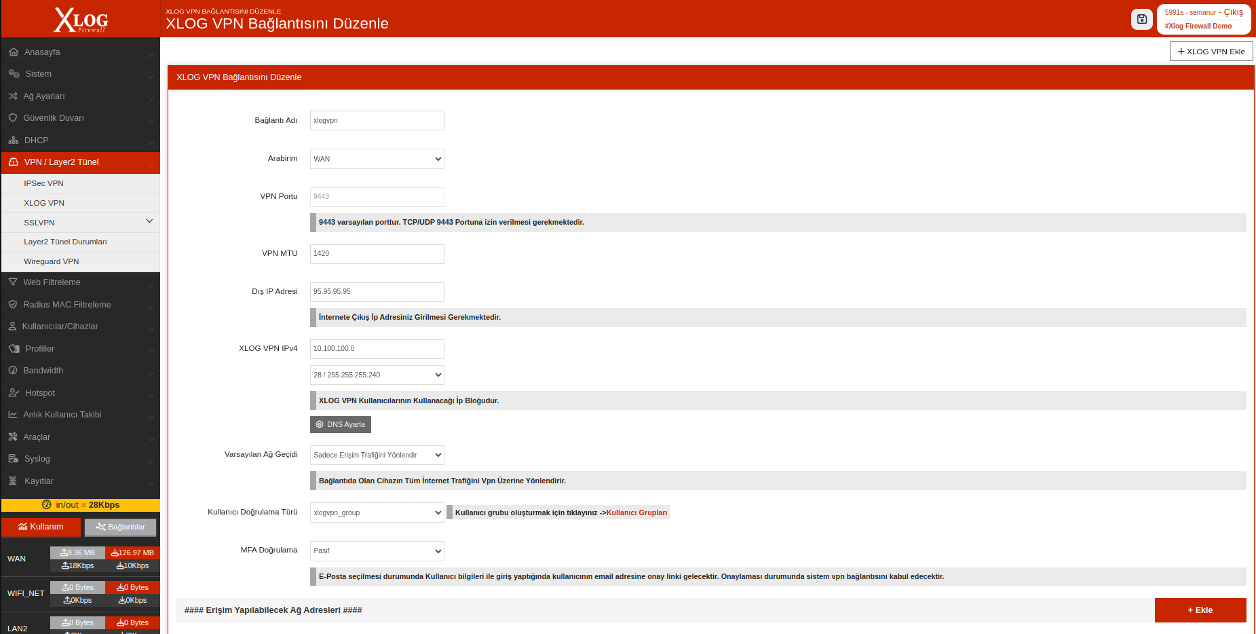Click the Kullanıcılar/Cihazlar user icon
The width and height of the screenshot is (1256, 634).
point(12,326)
